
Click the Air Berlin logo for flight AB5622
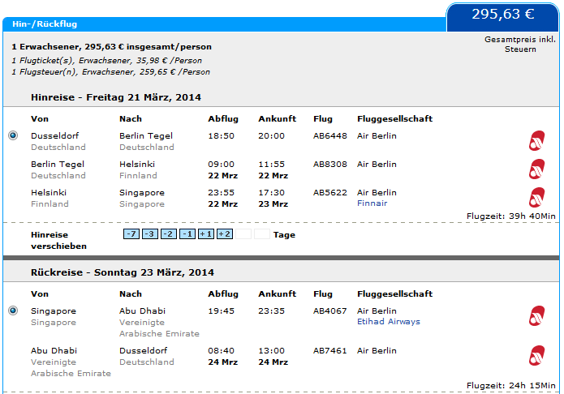coord(536,197)
